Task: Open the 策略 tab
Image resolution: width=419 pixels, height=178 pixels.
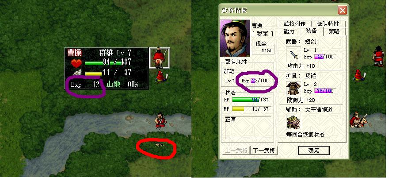Action: point(334,31)
